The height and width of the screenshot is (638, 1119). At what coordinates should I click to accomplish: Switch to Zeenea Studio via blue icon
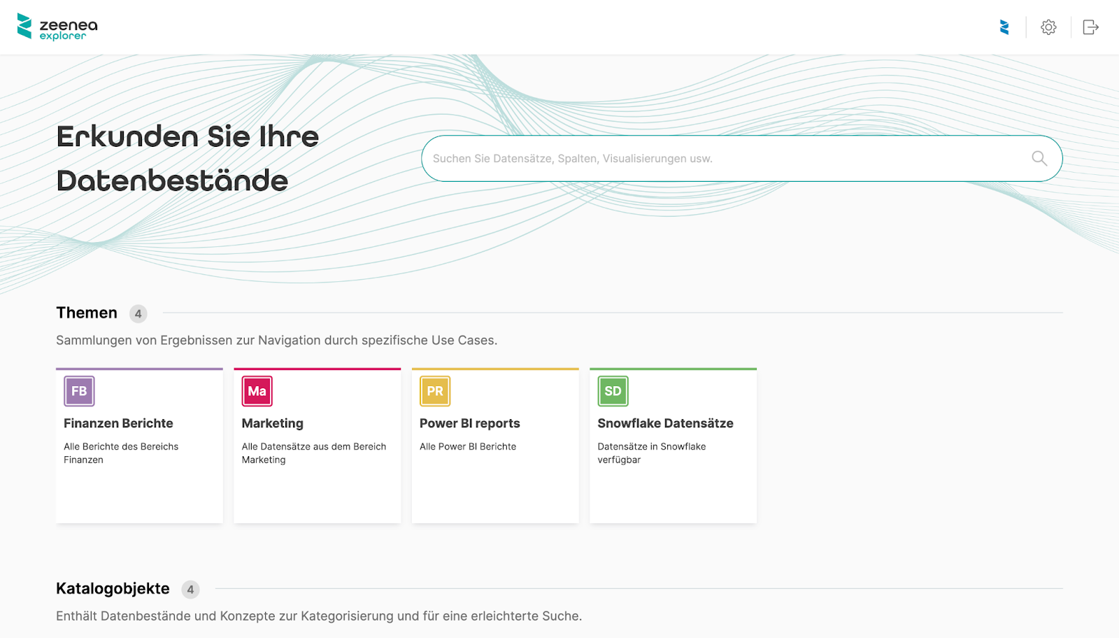point(1004,27)
